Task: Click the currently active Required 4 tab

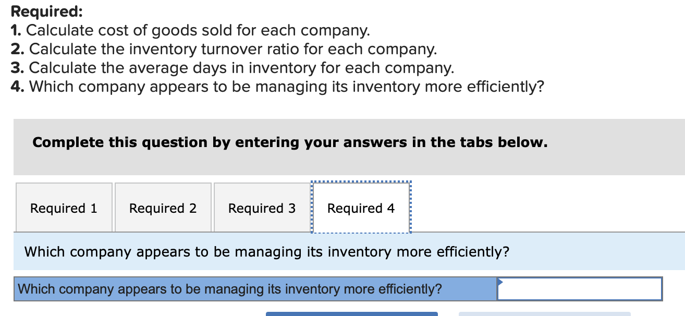Action: click(361, 208)
